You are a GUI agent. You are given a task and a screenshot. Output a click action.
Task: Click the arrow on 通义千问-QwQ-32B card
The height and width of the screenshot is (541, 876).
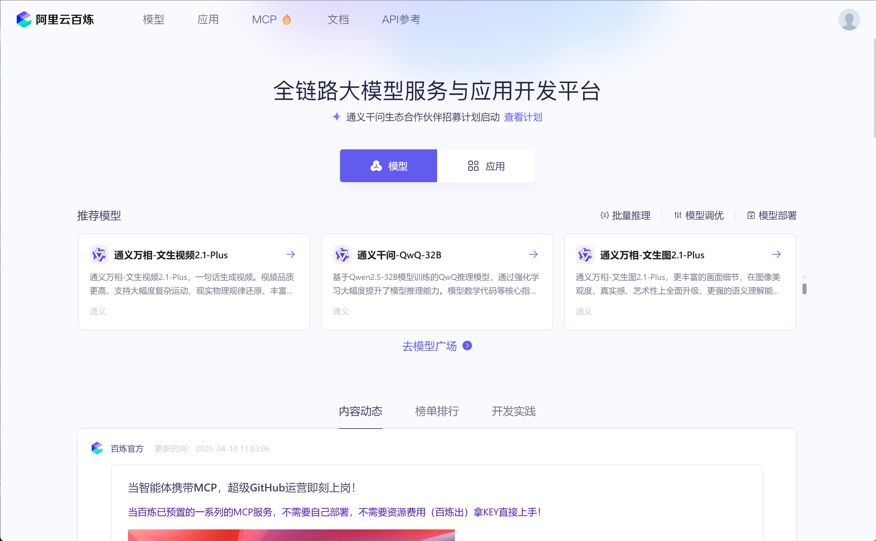[533, 254]
